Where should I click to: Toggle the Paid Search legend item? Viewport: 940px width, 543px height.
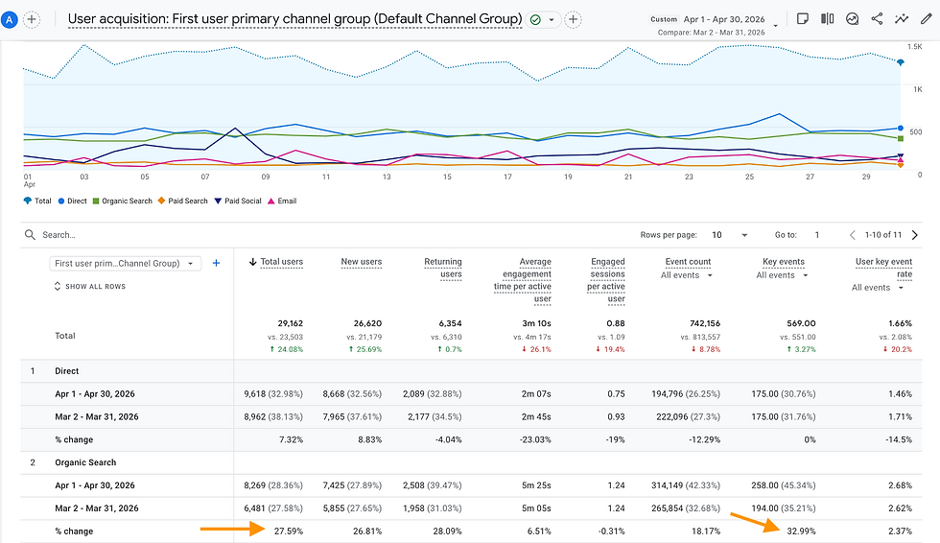[x=183, y=201]
